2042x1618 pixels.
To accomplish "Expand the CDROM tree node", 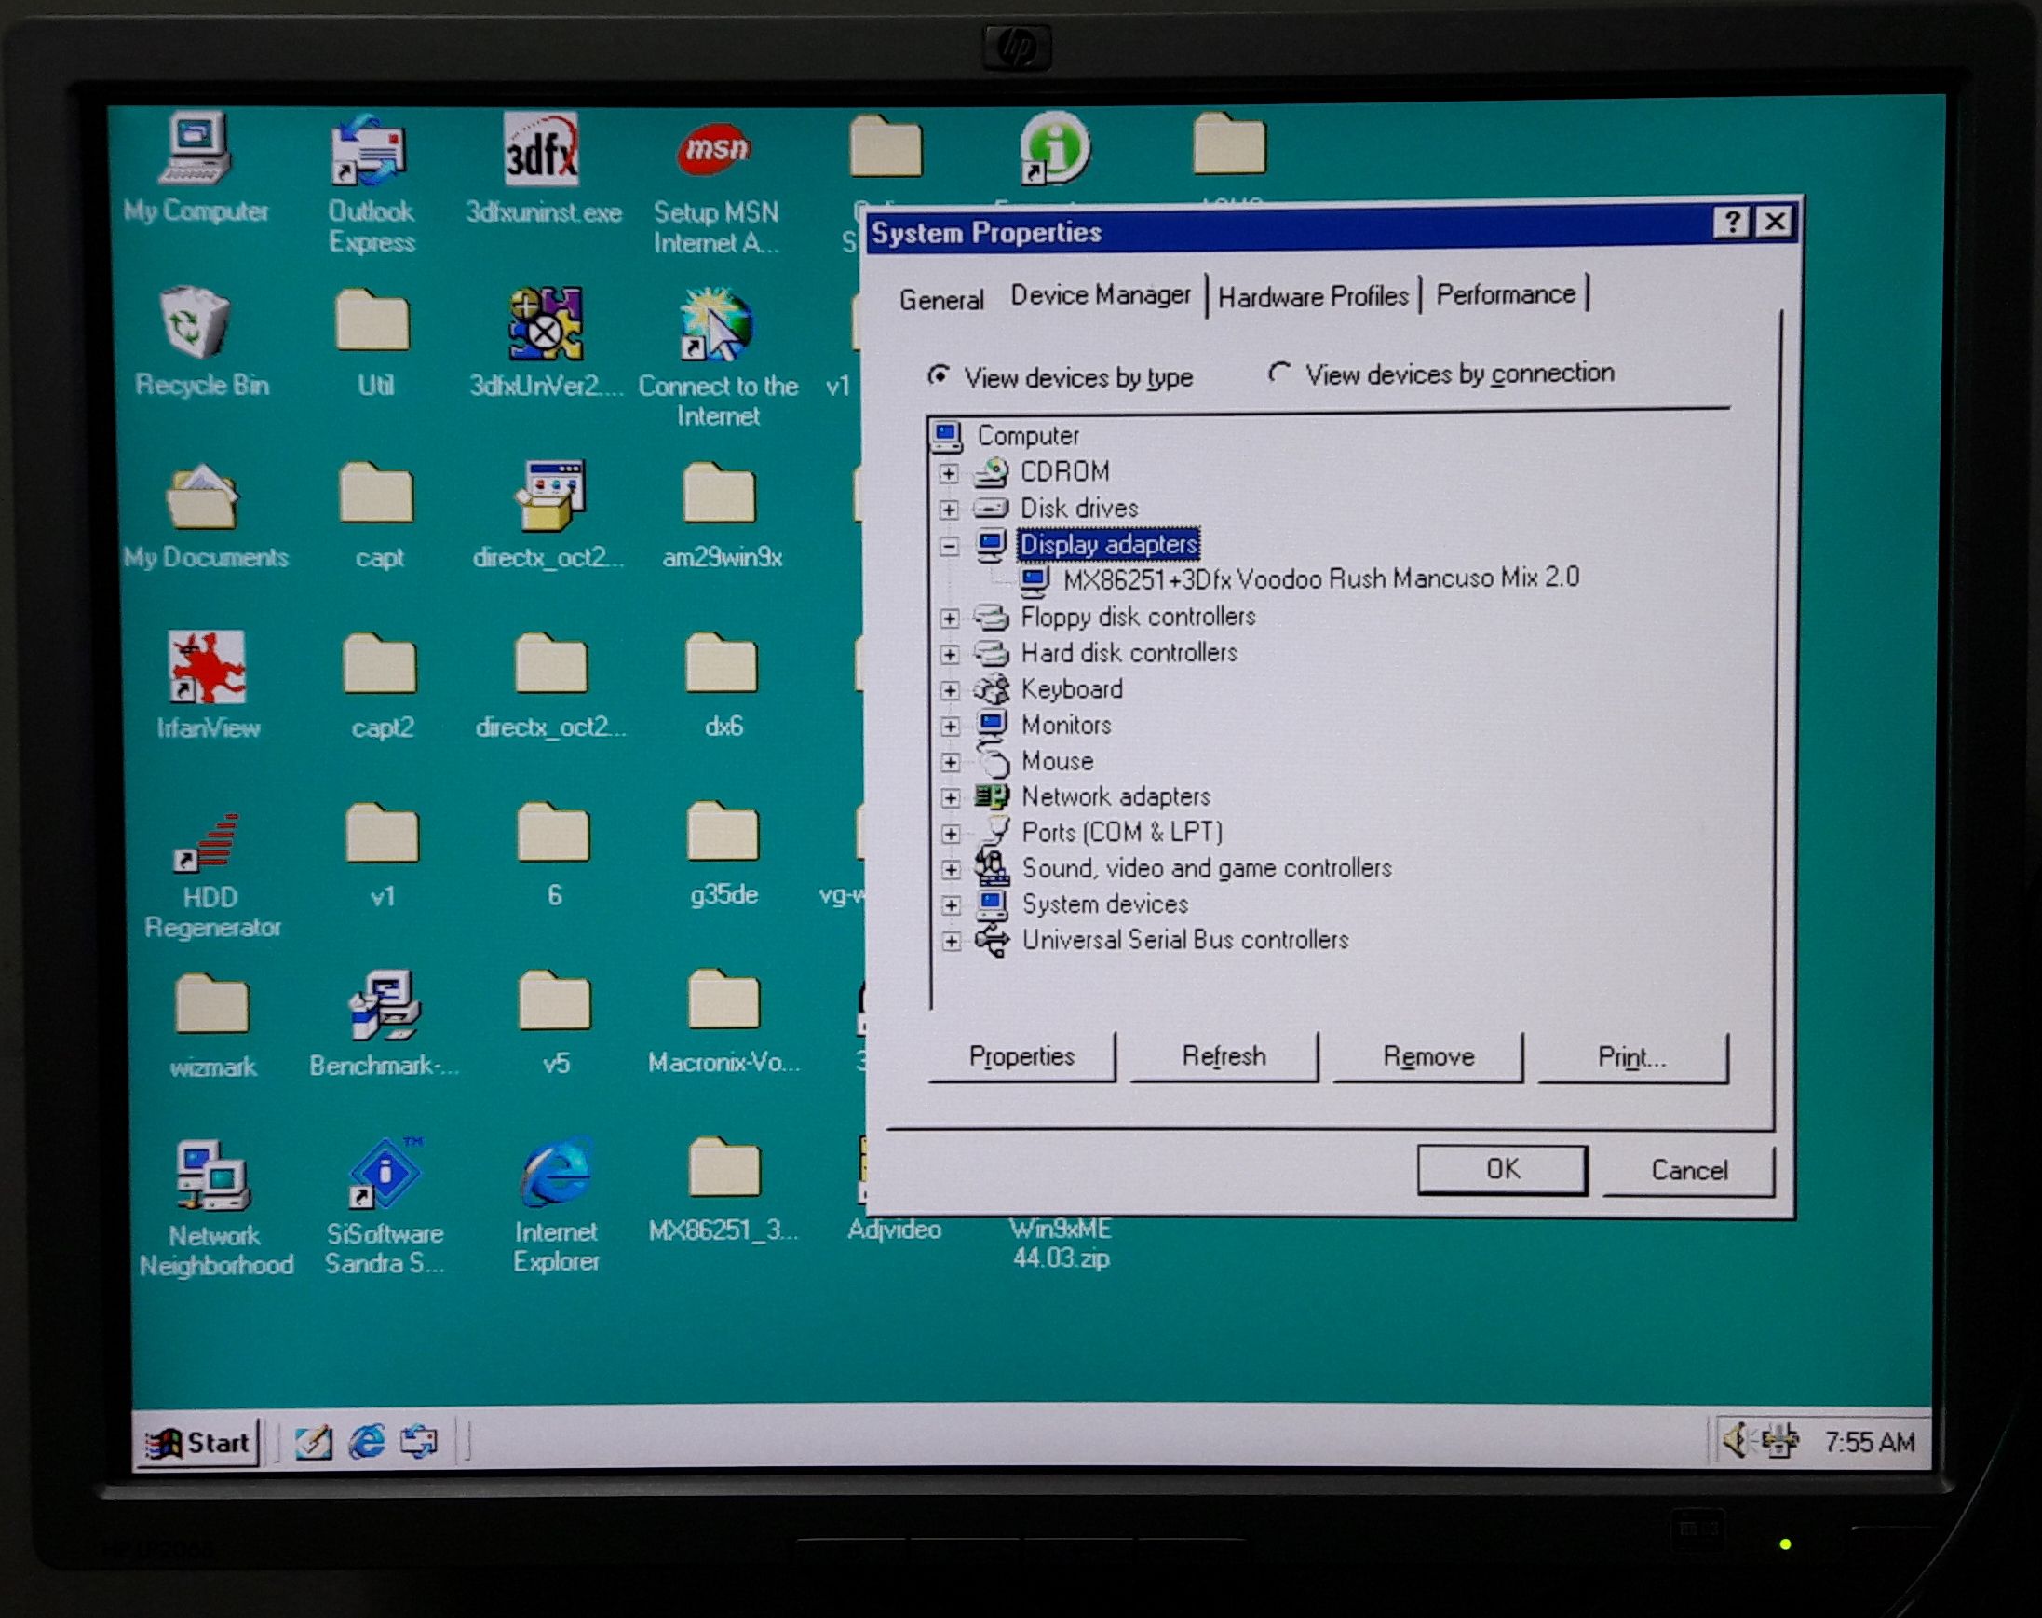I will pyautogui.click(x=949, y=471).
